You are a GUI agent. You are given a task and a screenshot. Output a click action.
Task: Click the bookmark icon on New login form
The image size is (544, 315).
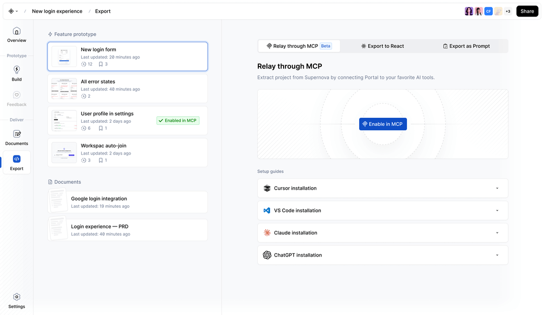click(x=100, y=64)
